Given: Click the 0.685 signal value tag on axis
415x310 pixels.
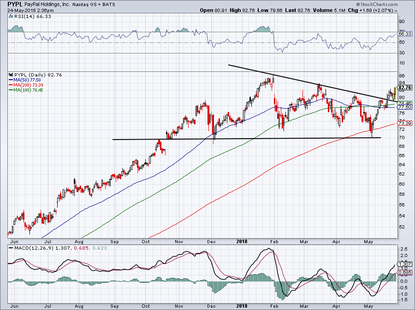Looking at the screenshot, I should pos(405,273).
